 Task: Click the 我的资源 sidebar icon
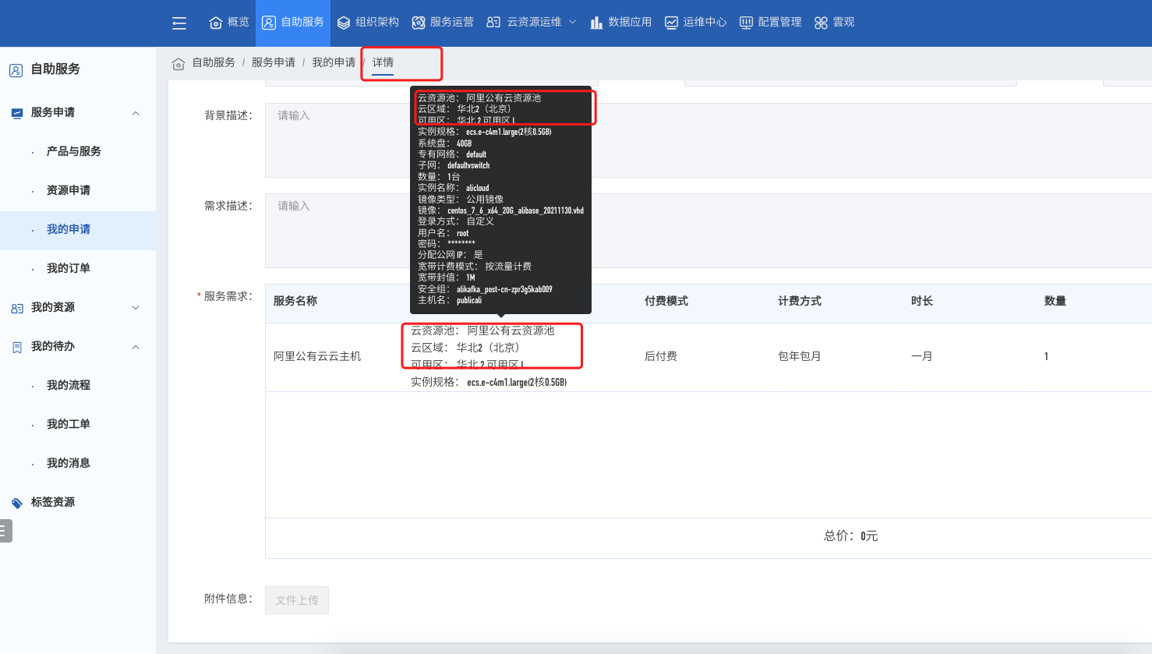click(17, 308)
